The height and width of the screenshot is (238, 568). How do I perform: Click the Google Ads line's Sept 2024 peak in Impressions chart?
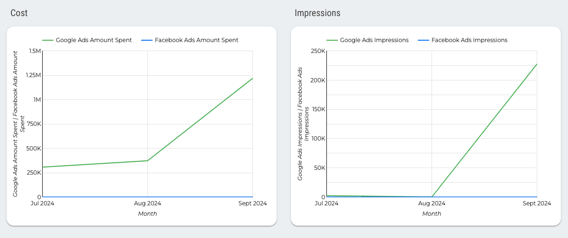[537, 64]
